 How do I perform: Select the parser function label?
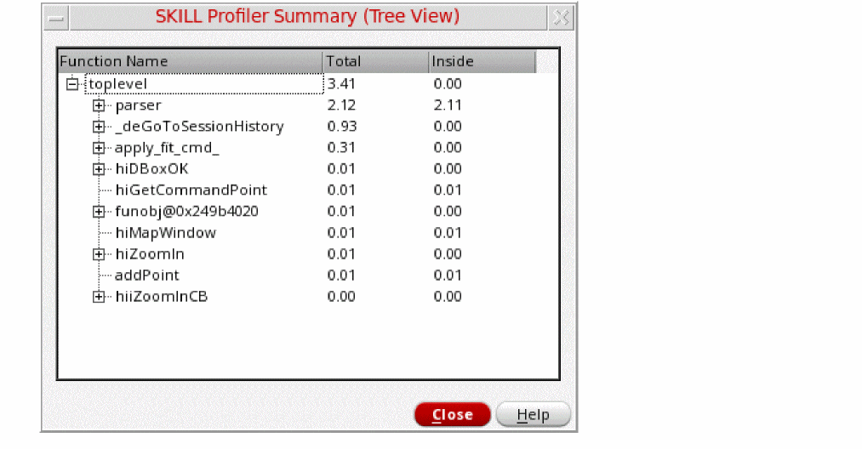click(138, 105)
